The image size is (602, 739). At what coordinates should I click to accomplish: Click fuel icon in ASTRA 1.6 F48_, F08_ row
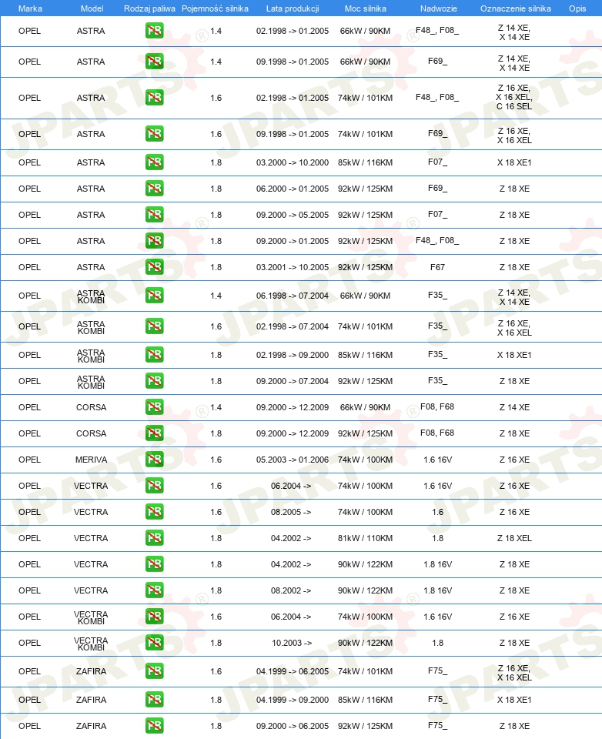click(155, 98)
